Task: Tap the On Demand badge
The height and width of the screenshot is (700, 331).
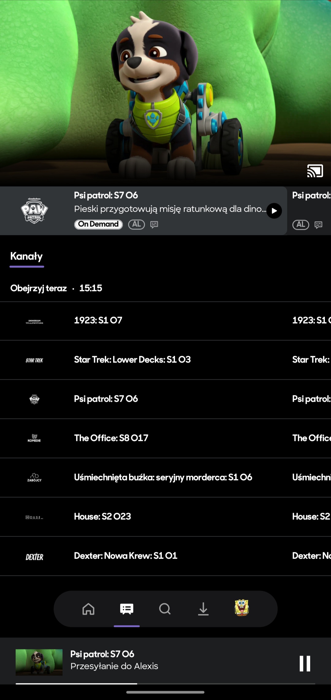Action: [x=98, y=224]
